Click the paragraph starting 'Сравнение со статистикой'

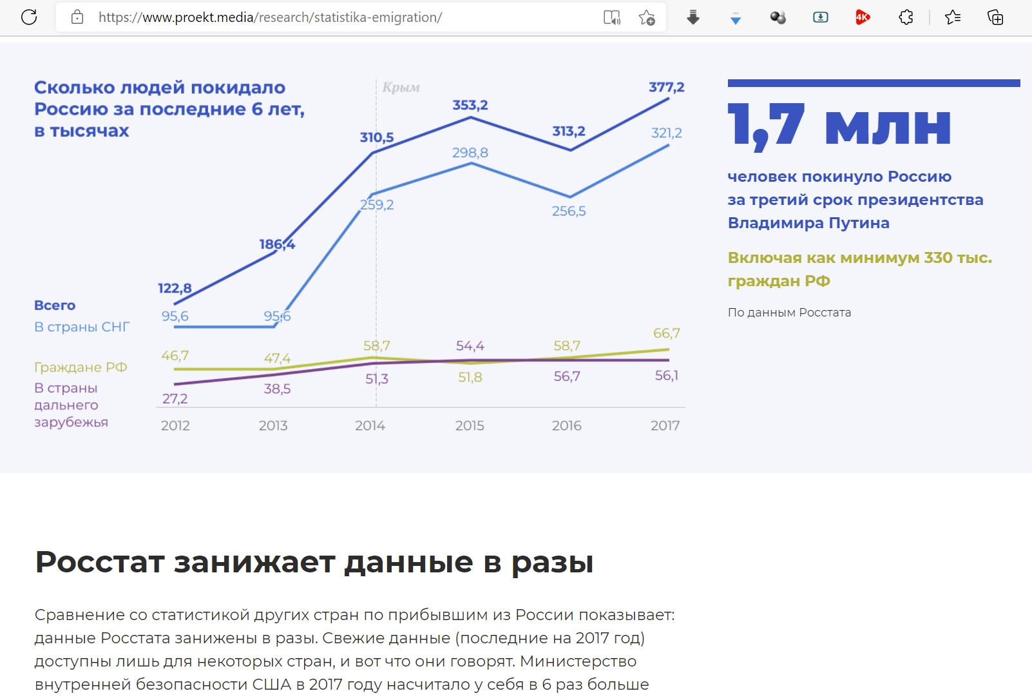(x=355, y=650)
